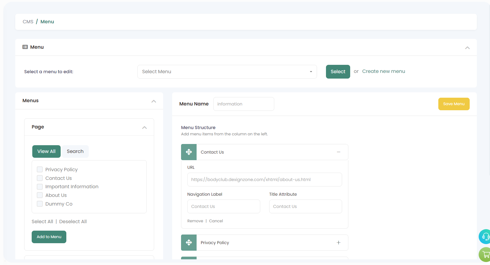The image size is (490, 265).
Task: Check the Privacy Policy page checkbox
Action: [x=40, y=170]
